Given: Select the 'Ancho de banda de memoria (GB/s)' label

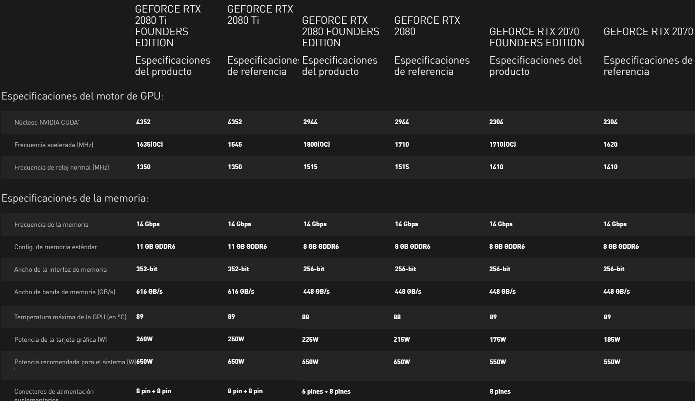Looking at the screenshot, I should [x=64, y=292].
